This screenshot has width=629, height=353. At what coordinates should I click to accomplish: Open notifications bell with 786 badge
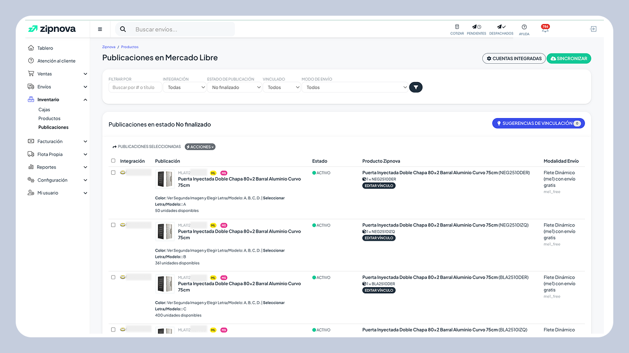click(545, 29)
